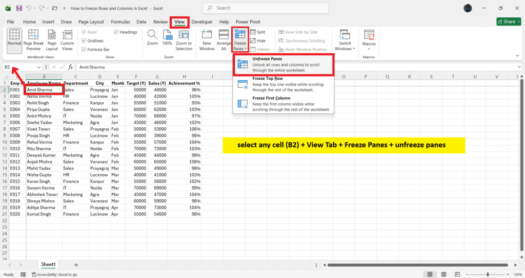Open a New Window
Viewport: 525px width, 278px height.
[x=207, y=40]
